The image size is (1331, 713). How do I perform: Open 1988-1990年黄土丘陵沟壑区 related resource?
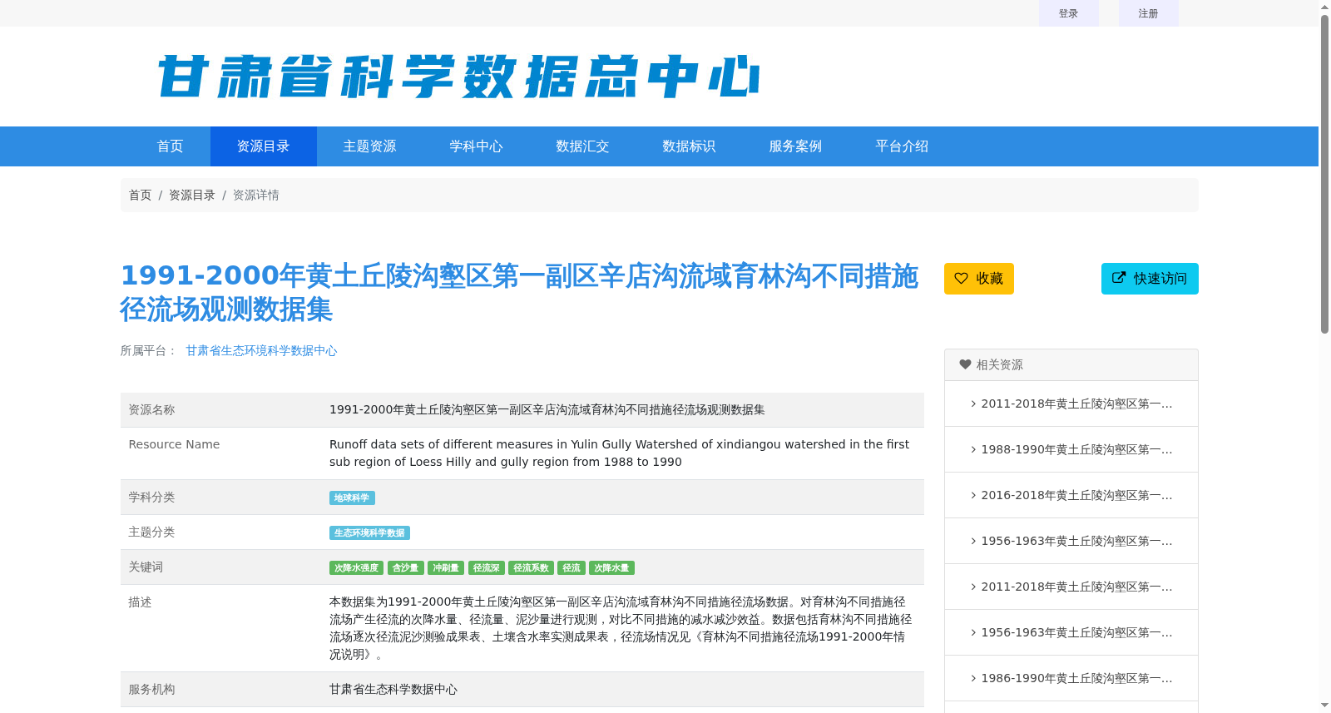tap(1076, 449)
